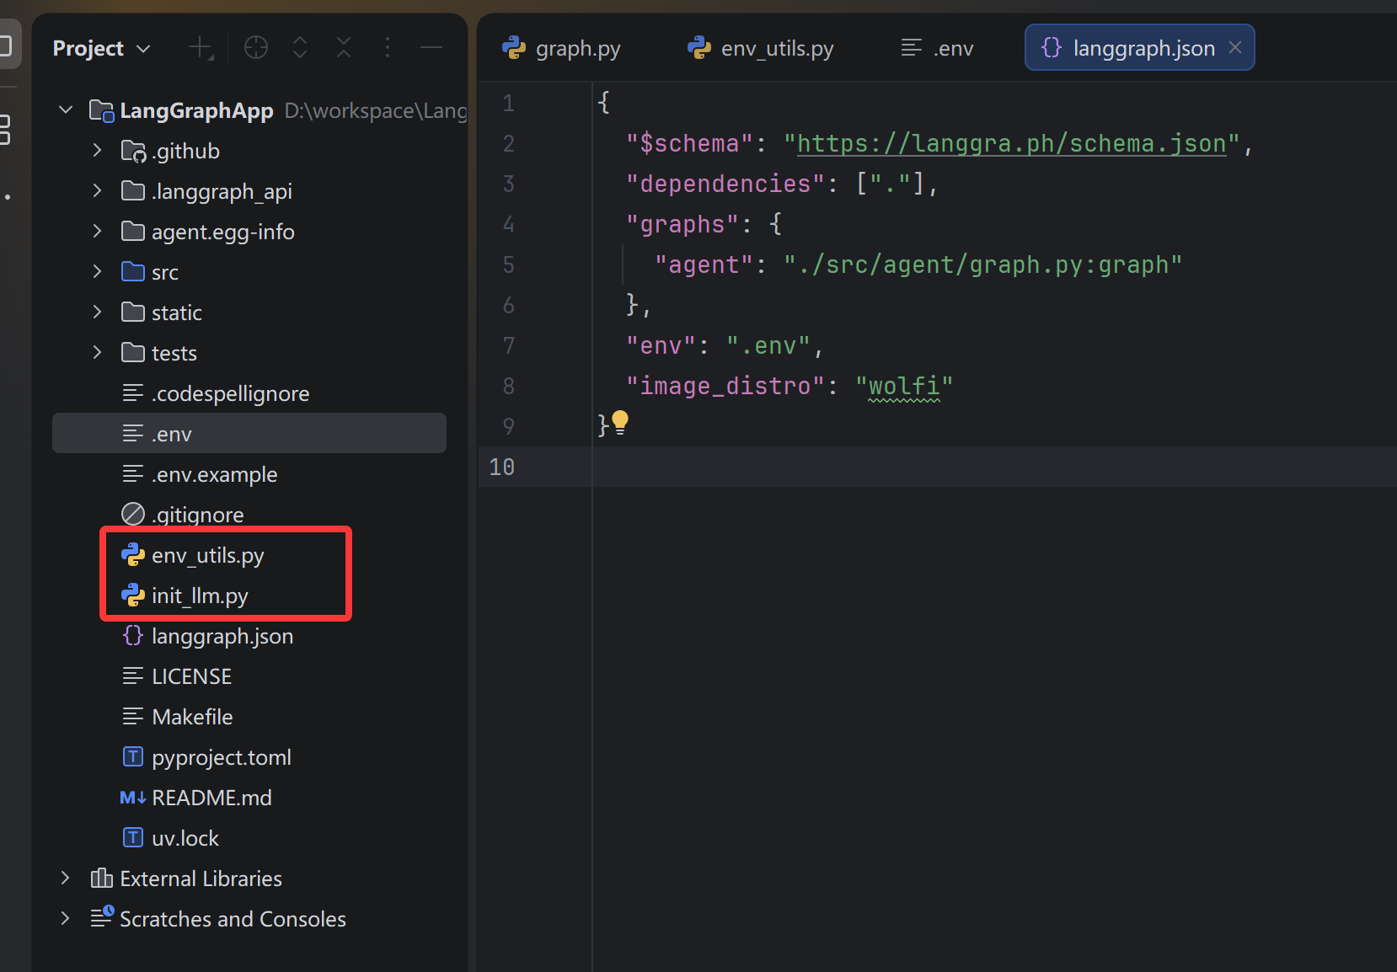Screen dimensions: 1397x972
Task: Click line number 5 in gutter
Action: point(508,265)
